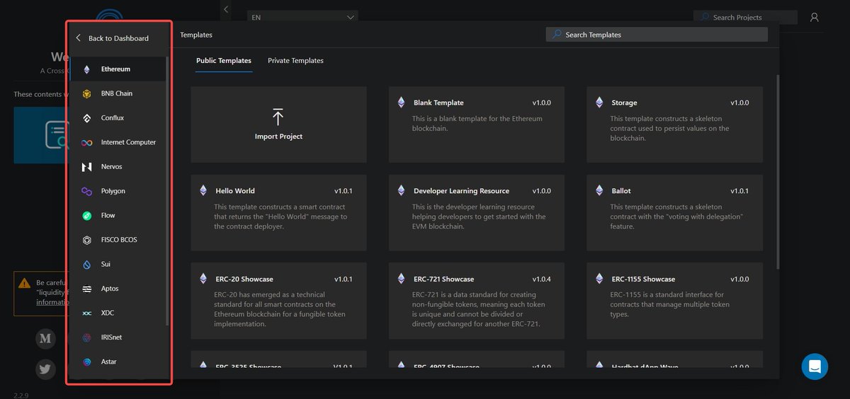Switch to the Private Templates tab

[295, 61]
